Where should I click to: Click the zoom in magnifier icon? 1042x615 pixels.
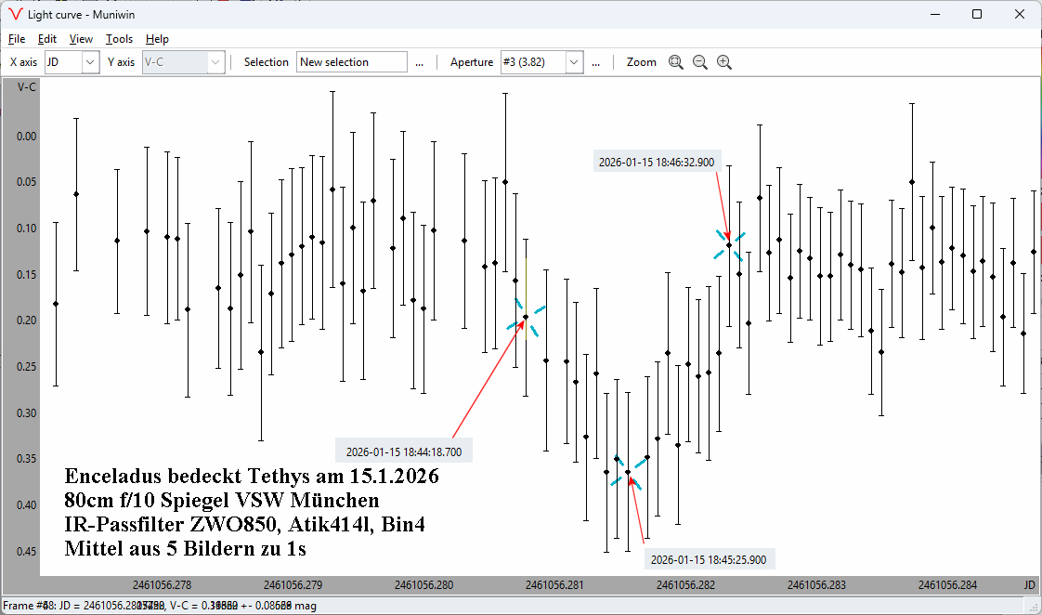coord(723,62)
